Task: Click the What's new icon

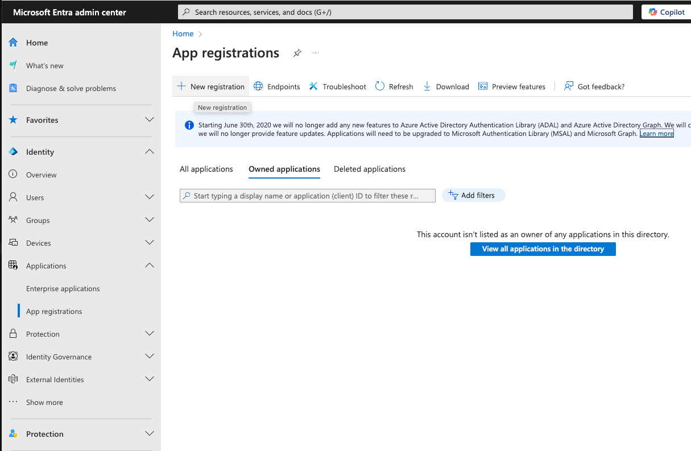Action: click(13, 65)
